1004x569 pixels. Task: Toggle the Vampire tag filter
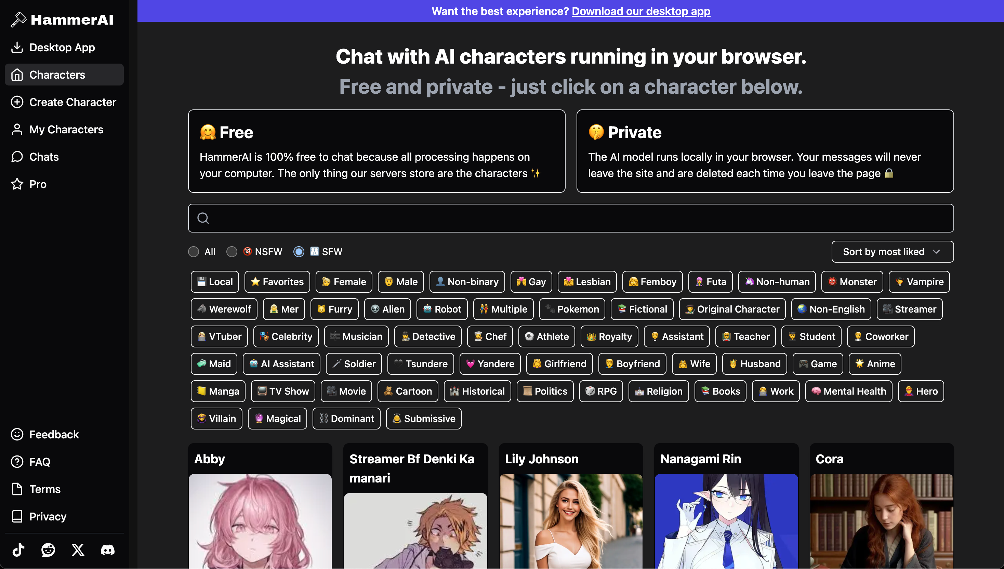(x=919, y=282)
